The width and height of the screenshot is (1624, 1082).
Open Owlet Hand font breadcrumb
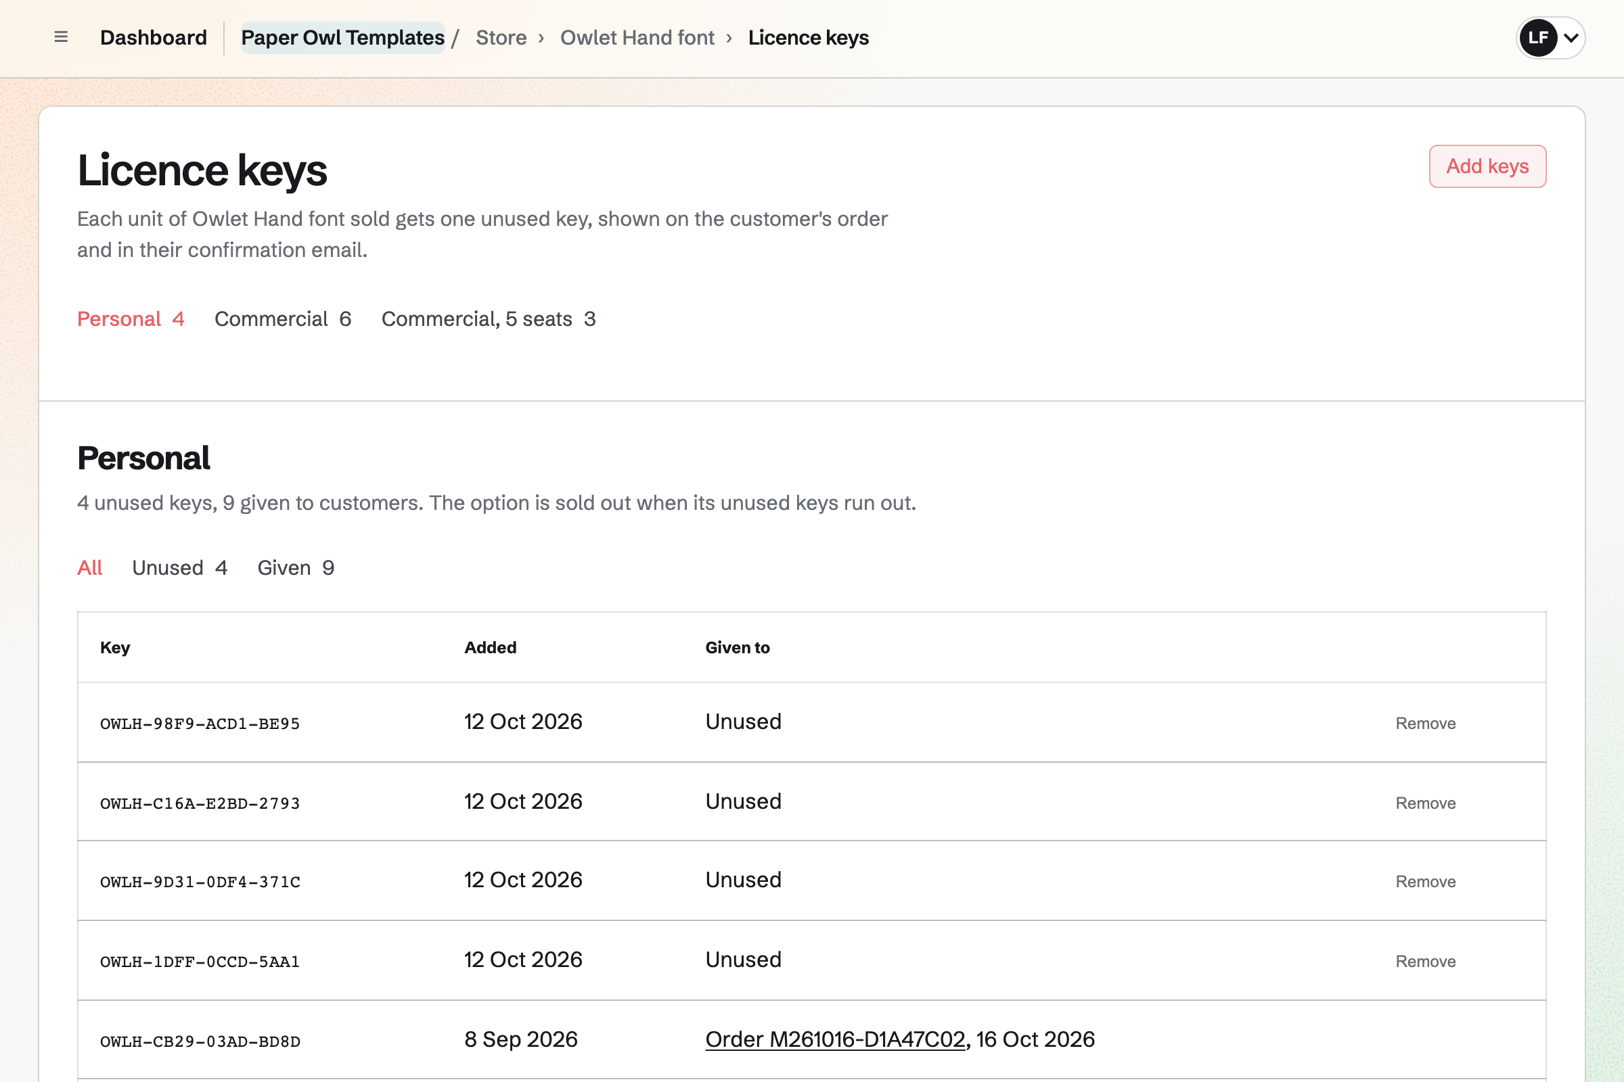click(x=637, y=37)
